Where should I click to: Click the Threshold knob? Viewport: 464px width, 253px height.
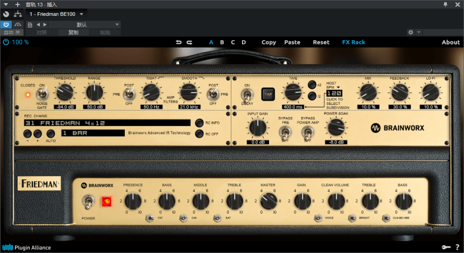65,92
